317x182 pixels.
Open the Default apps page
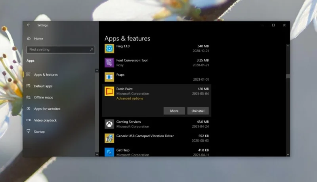click(x=43, y=86)
